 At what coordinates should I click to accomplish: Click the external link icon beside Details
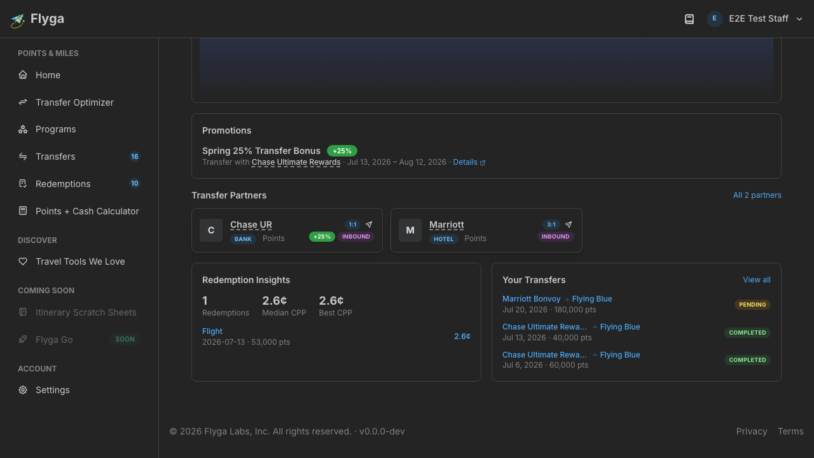tap(483, 163)
